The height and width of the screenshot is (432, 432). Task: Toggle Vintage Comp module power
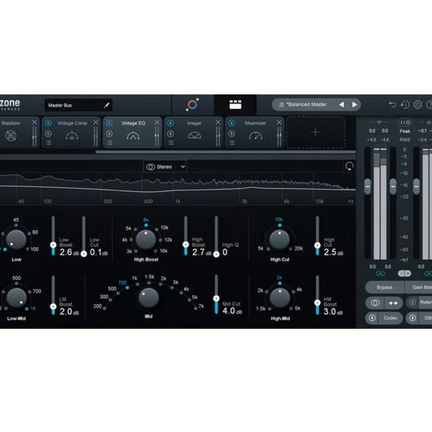48,123
